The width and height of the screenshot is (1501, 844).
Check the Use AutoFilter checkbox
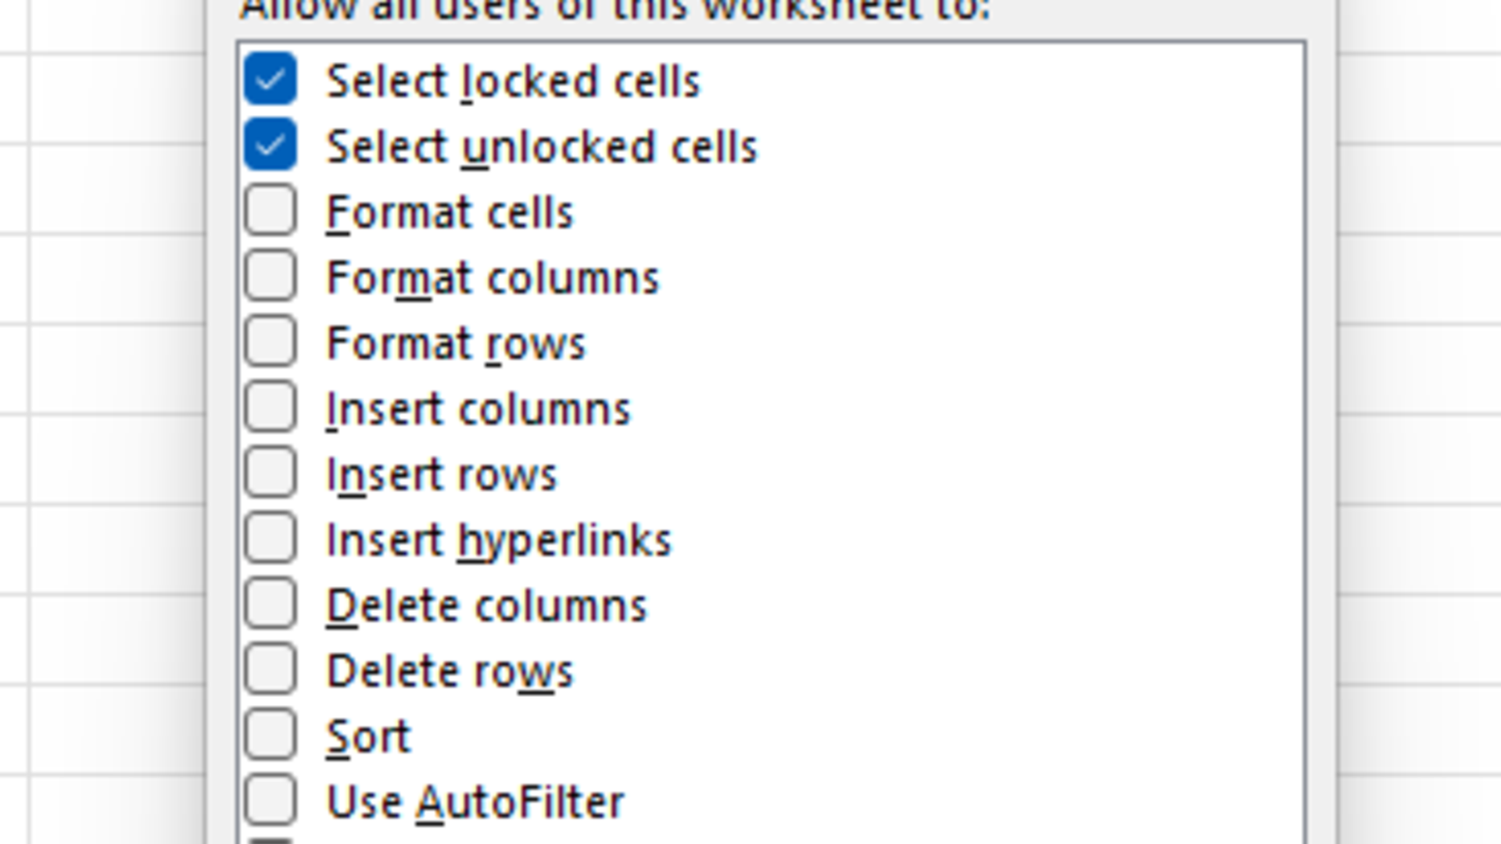pos(270,801)
